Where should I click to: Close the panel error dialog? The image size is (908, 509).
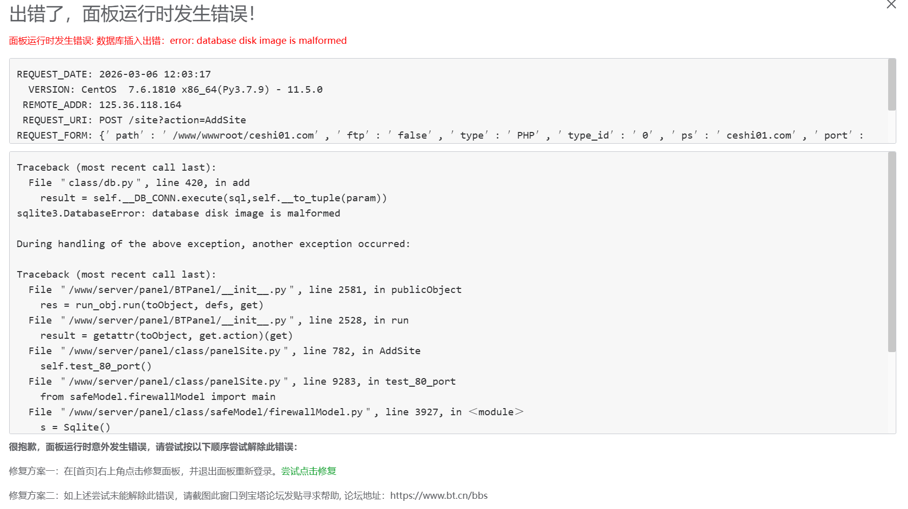[x=891, y=5]
